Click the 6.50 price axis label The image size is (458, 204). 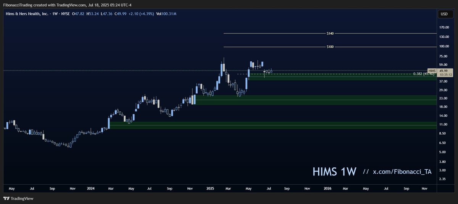442,143
